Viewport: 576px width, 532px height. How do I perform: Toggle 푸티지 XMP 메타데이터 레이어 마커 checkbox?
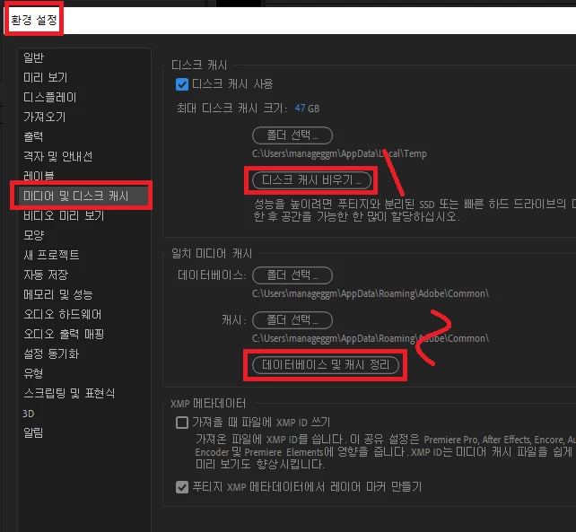(182, 487)
